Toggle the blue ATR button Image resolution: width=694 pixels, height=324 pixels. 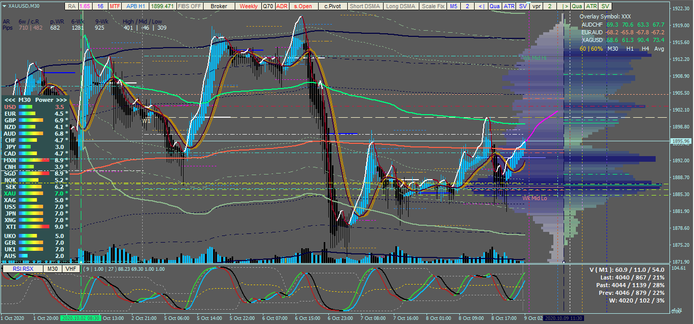coord(508,6)
